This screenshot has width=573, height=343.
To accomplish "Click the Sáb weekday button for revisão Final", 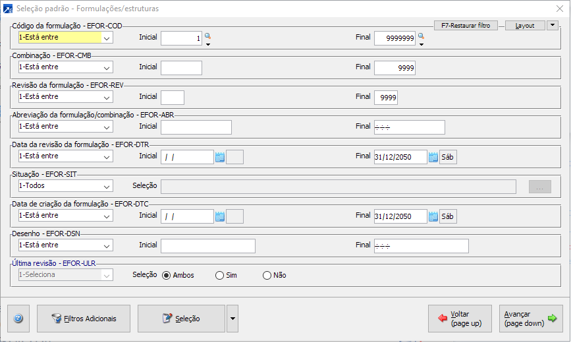I will (448, 157).
